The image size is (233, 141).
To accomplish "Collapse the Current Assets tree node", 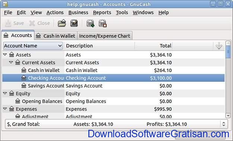I will (11, 62).
